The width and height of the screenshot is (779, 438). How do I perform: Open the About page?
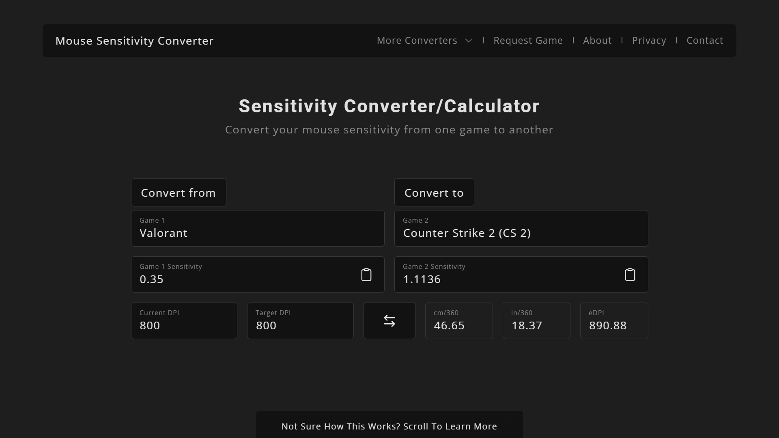597,41
